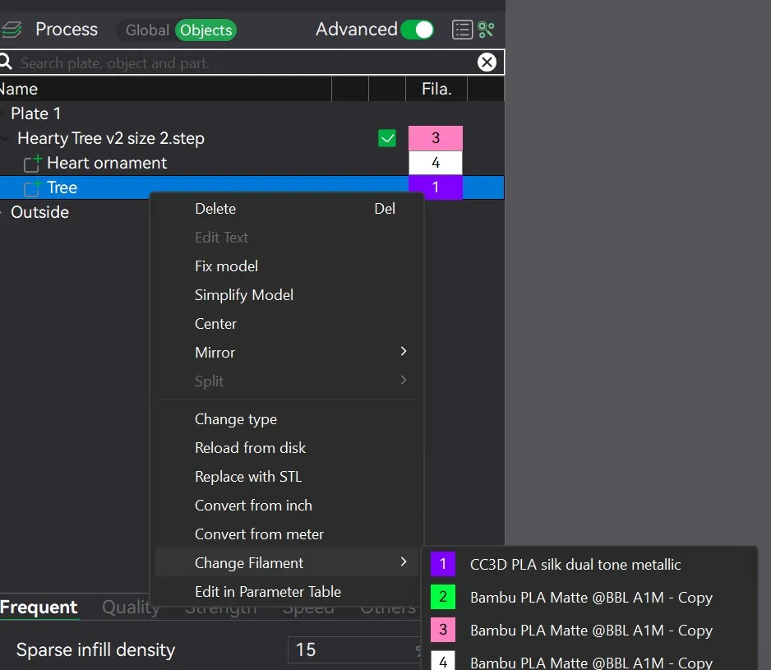Image resolution: width=771 pixels, height=670 pixels.
Task: Pick filament 3 Bambu PLA Matte
Action: click(589, 631)
